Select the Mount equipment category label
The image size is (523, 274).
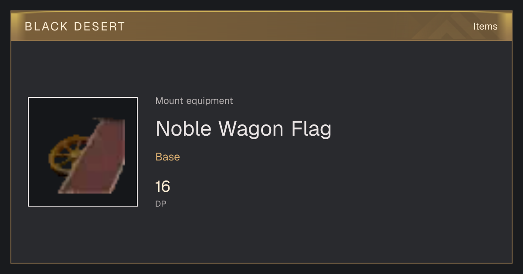coord(194,101)
